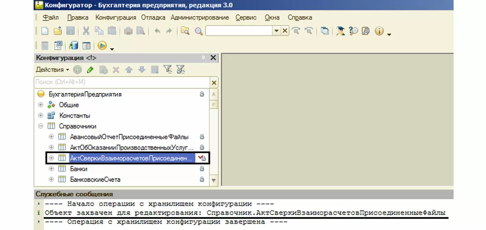Image resolution: width=486 pixels, height=230 pixels.
Task: Open the Правка menu
Action: tap(78, 17)
